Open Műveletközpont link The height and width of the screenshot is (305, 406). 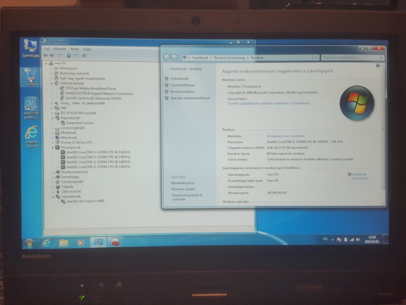coord(183,183)
